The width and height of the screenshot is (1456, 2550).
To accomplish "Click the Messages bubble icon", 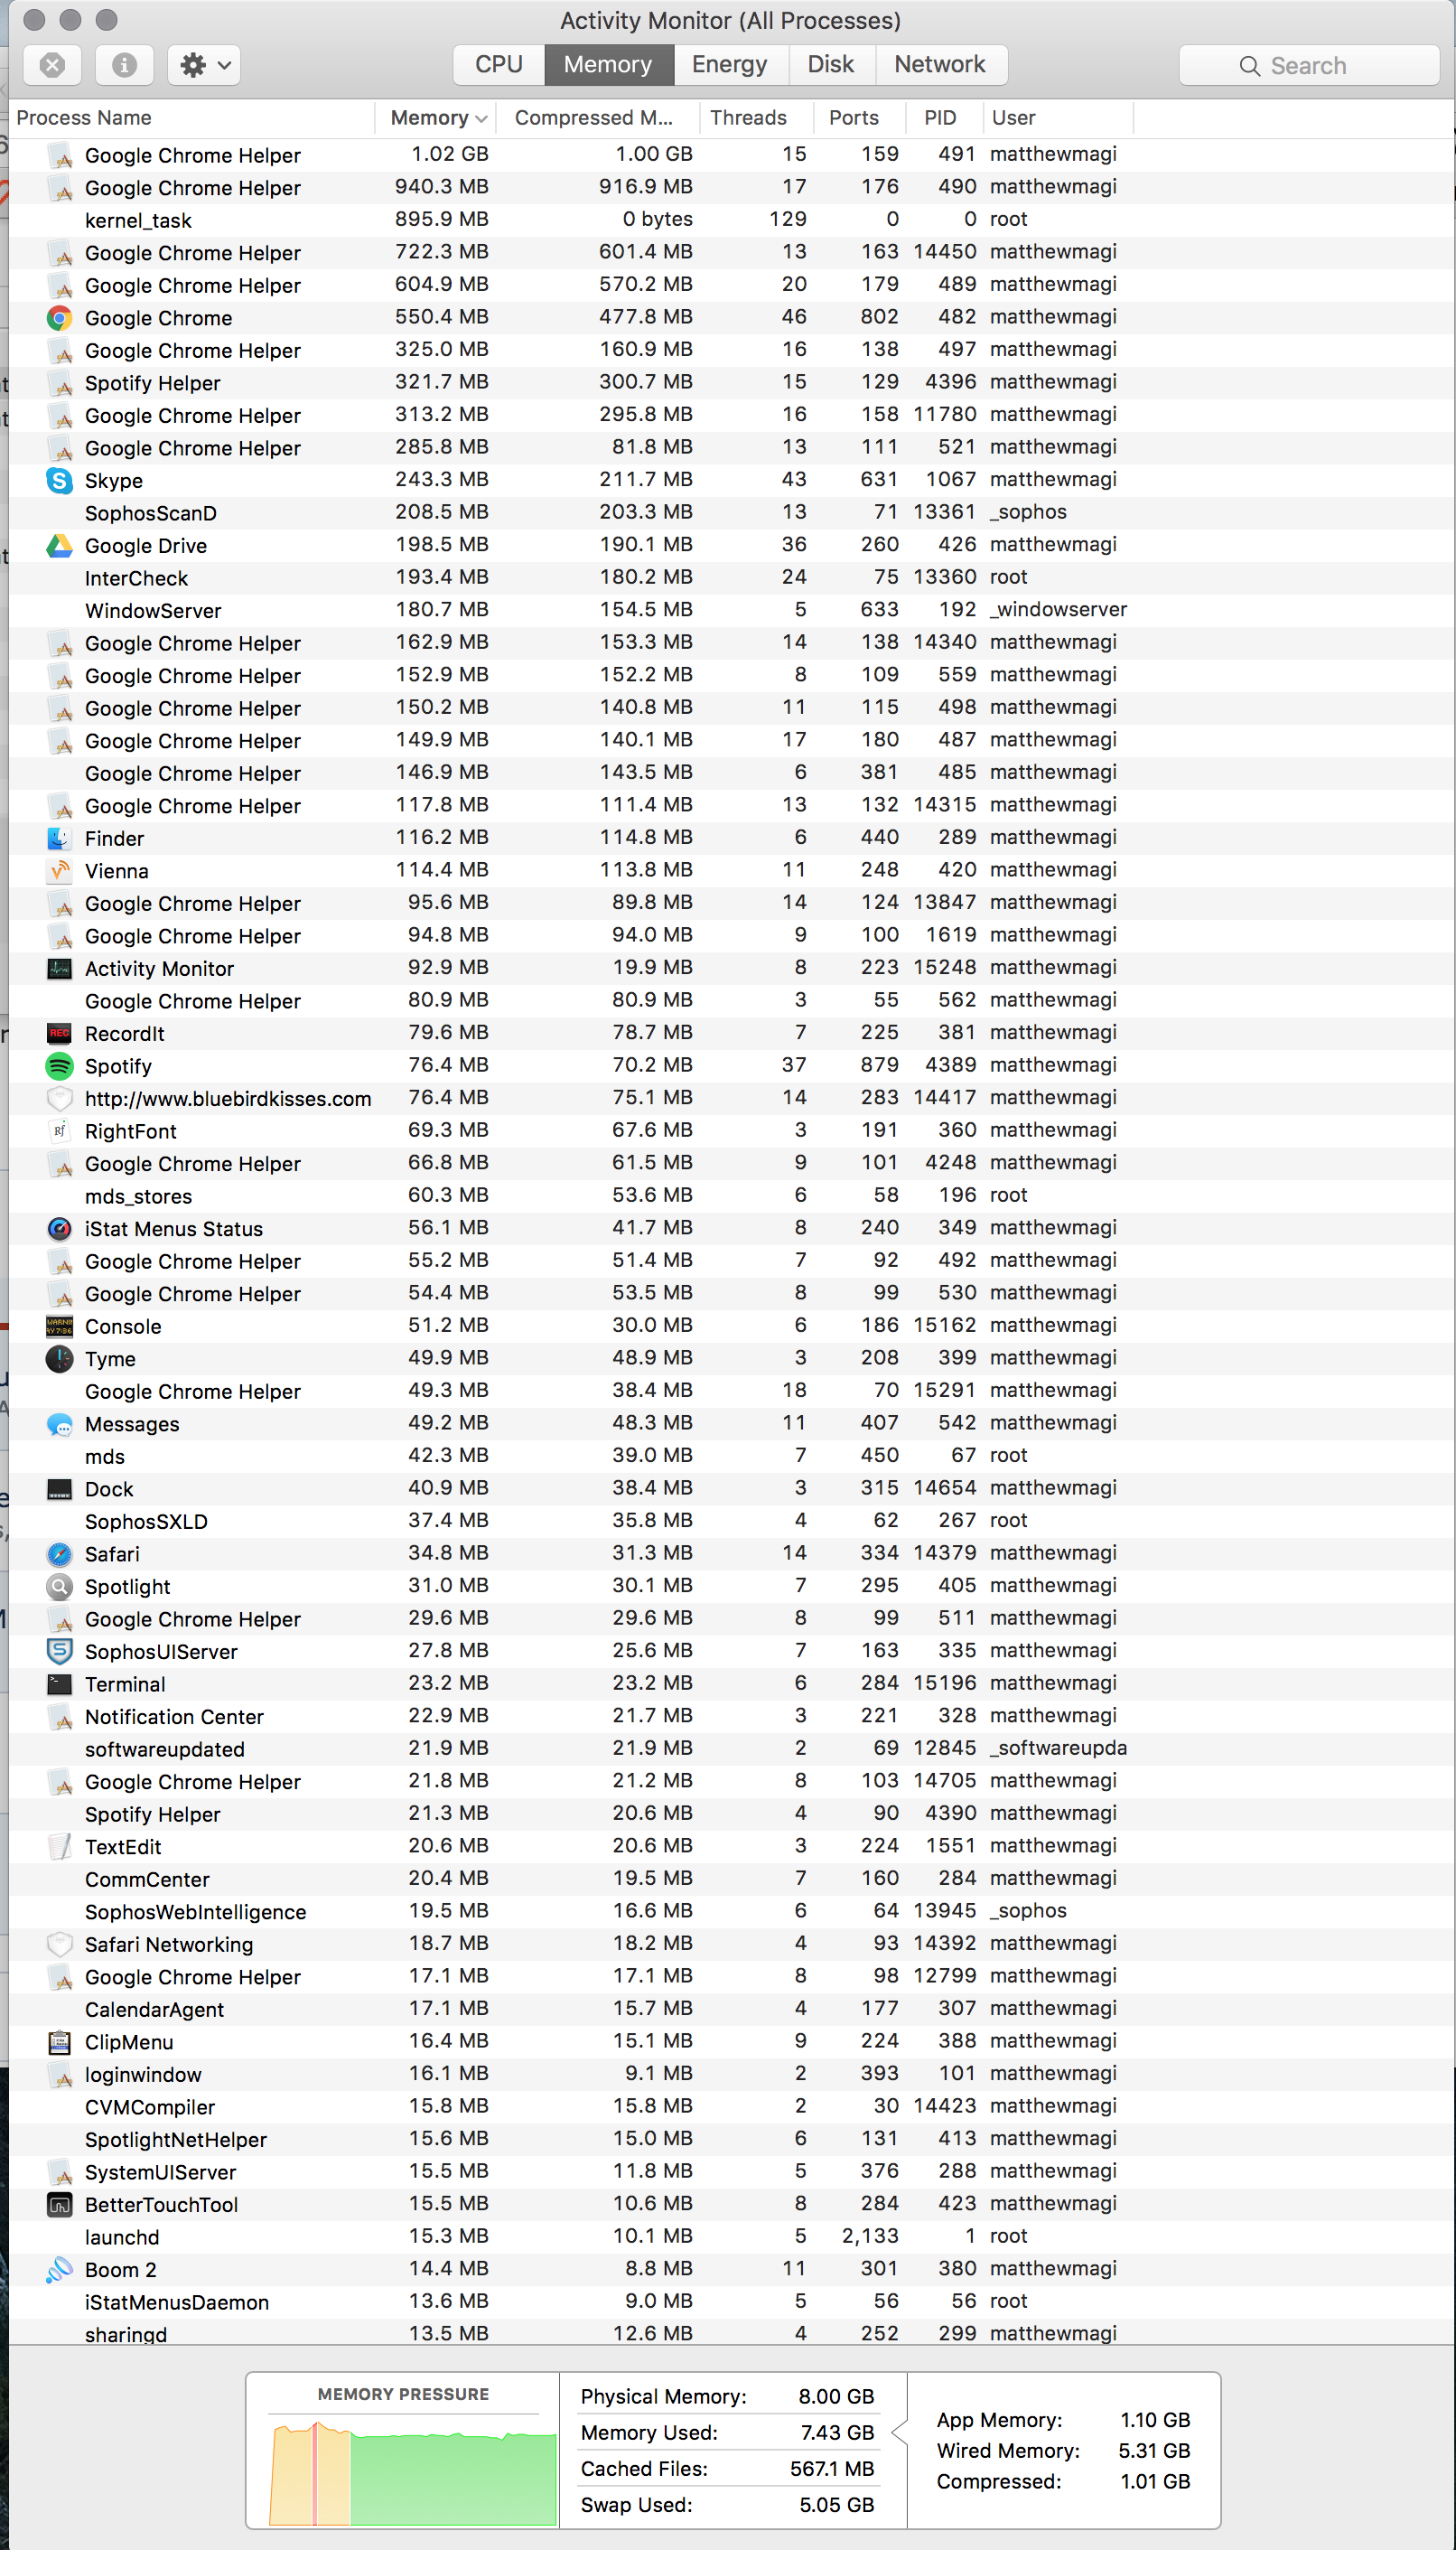I will [x=60, y=1423].
